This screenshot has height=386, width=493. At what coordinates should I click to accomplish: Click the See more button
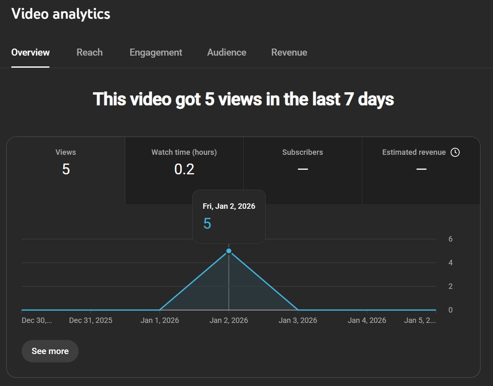[50, 351]
